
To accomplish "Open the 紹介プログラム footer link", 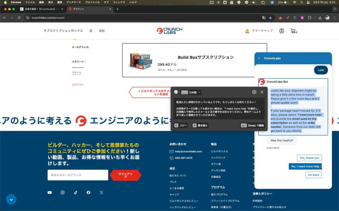I will click(x=219, y=195).
